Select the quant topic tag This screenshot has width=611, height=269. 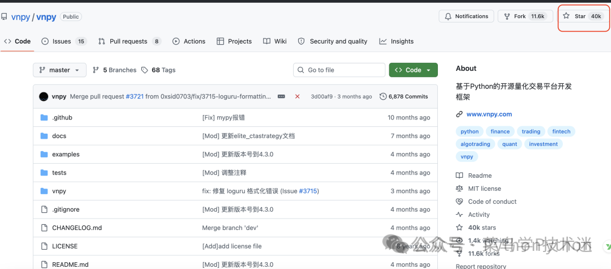510,144
